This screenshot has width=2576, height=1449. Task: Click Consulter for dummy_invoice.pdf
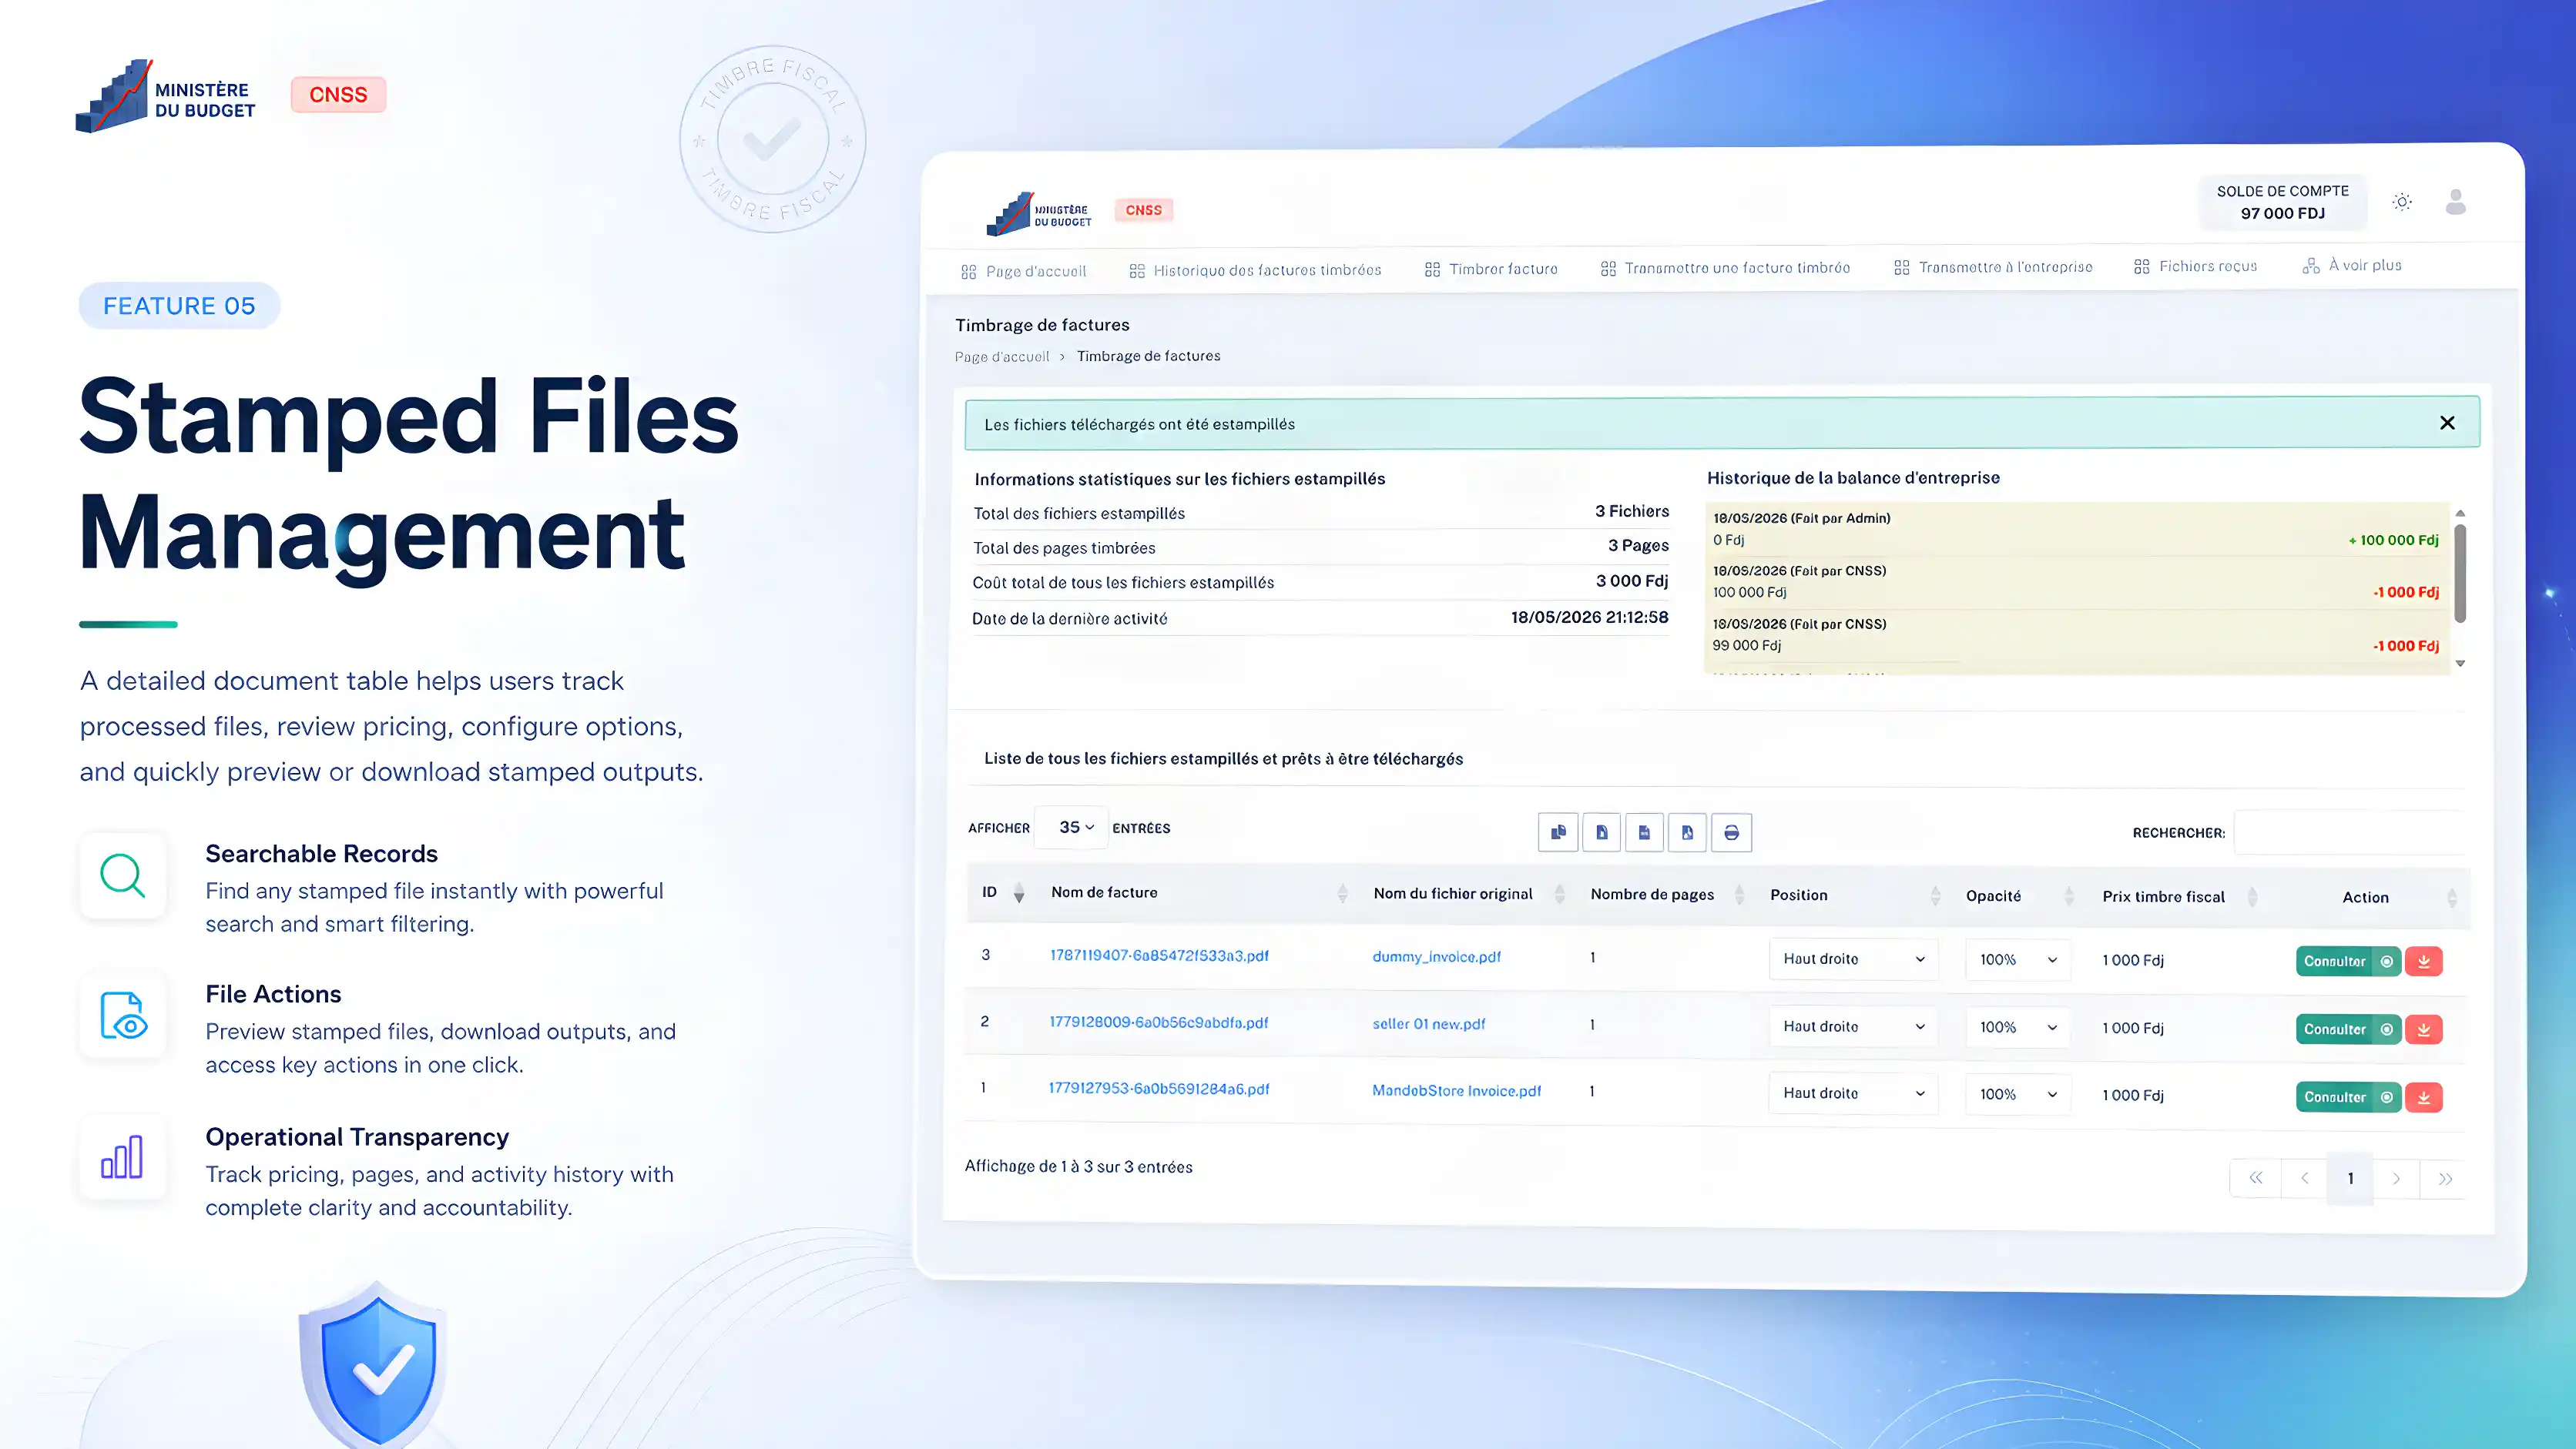2348,962
